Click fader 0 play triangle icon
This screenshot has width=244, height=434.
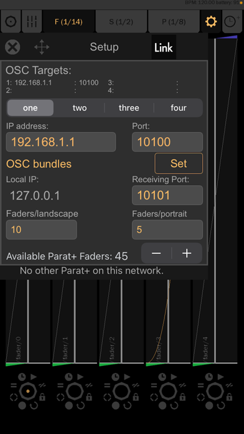pyautogui.click(x=34, y=377)
